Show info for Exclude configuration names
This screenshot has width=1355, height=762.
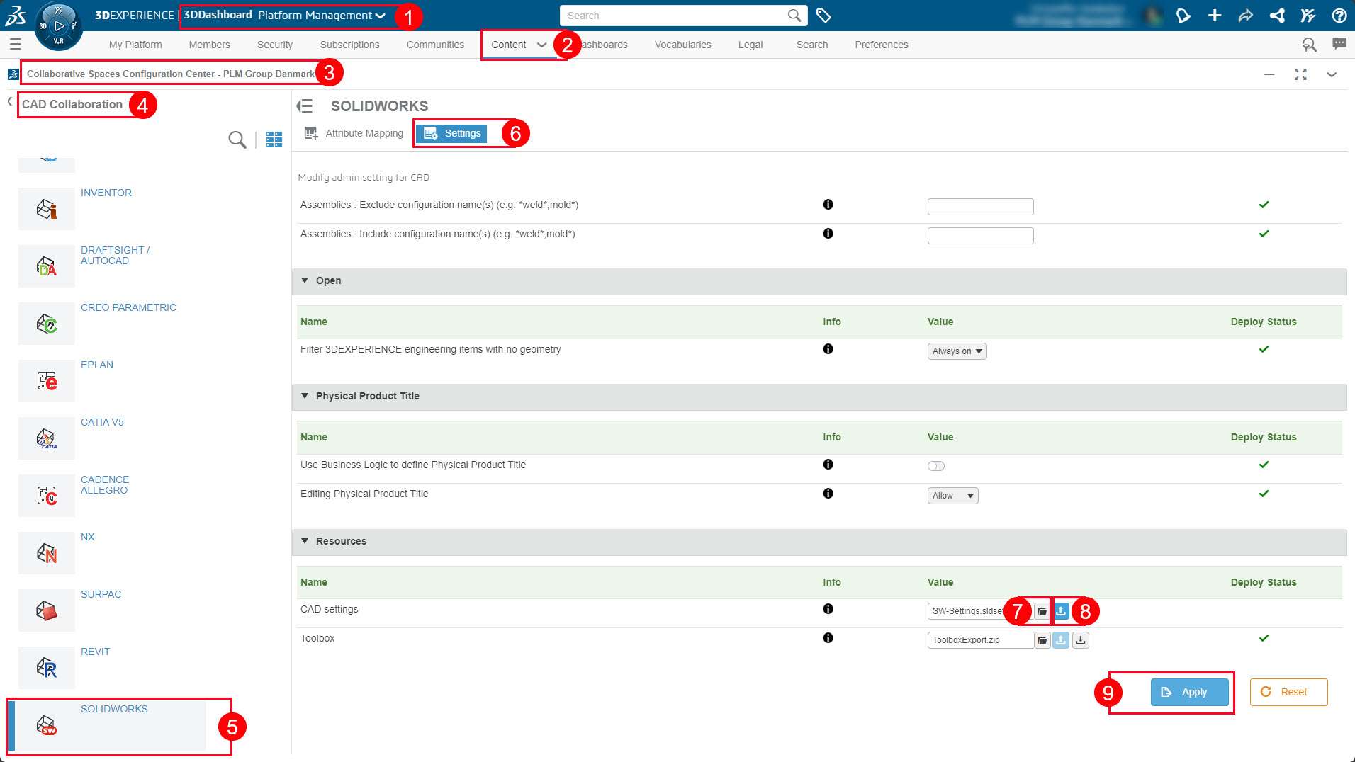point(828,205)
